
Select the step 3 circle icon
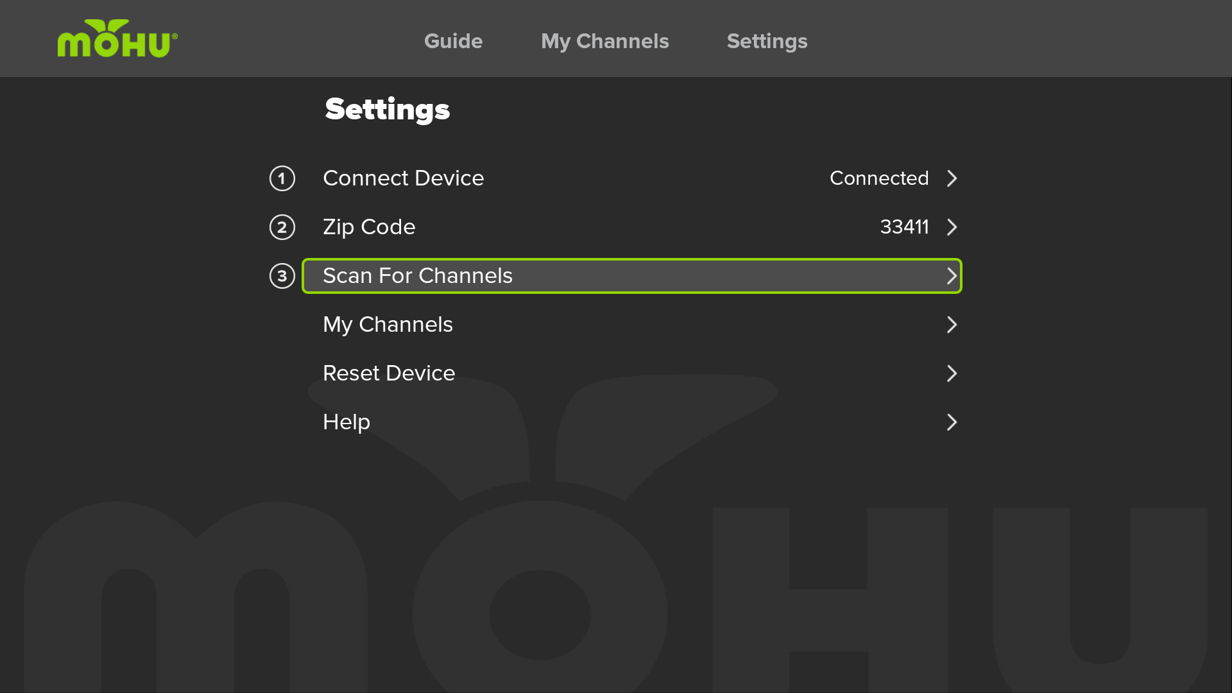click(282, 276)
